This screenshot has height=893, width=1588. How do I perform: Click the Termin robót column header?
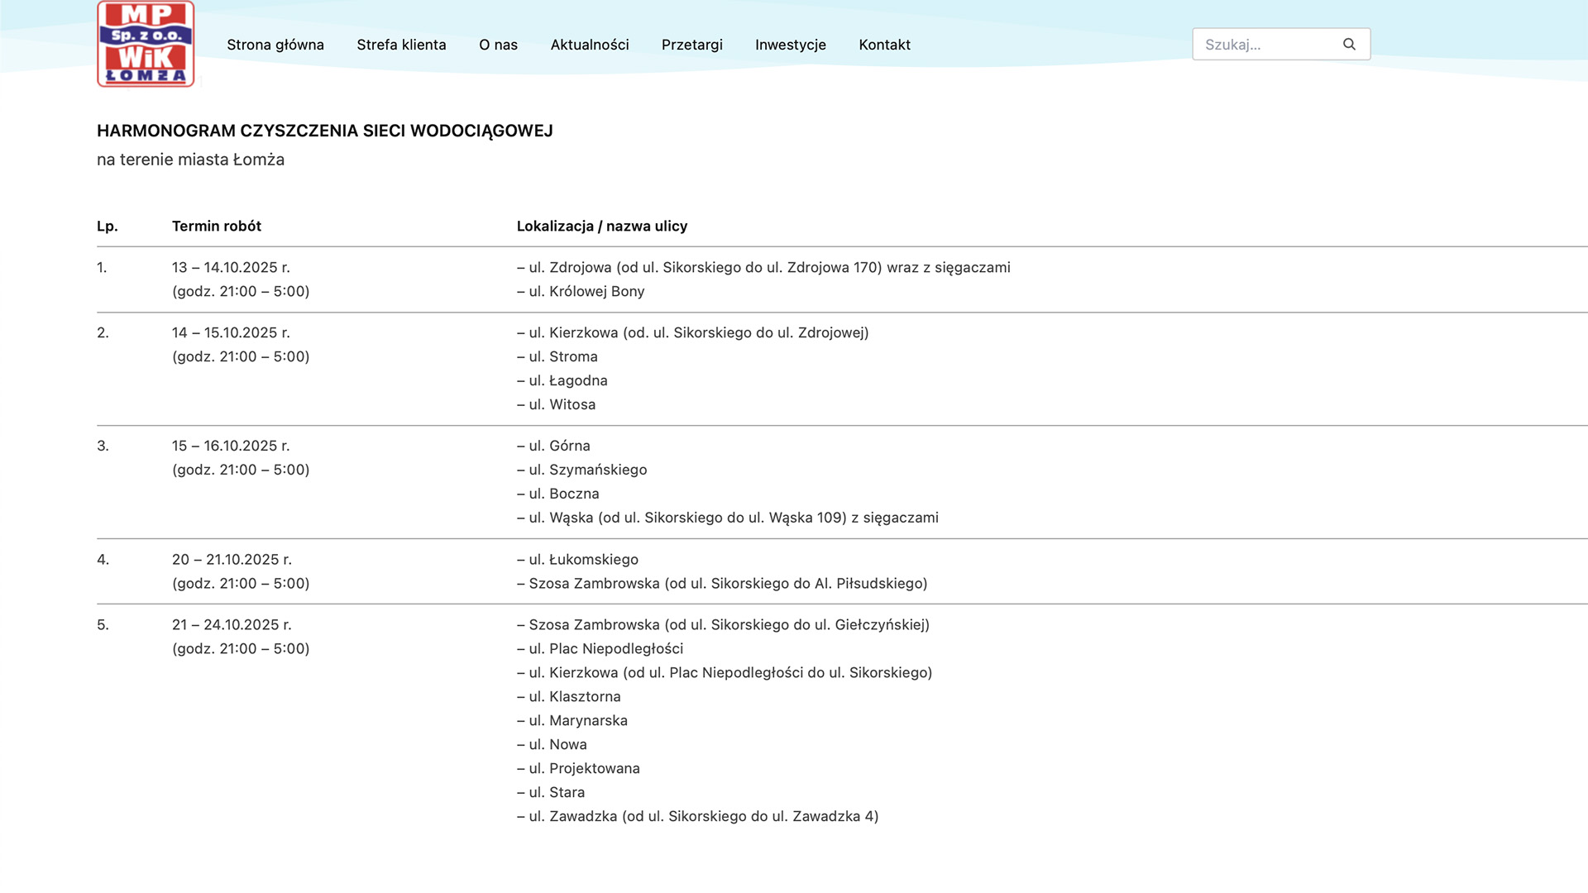click(217, 226)
